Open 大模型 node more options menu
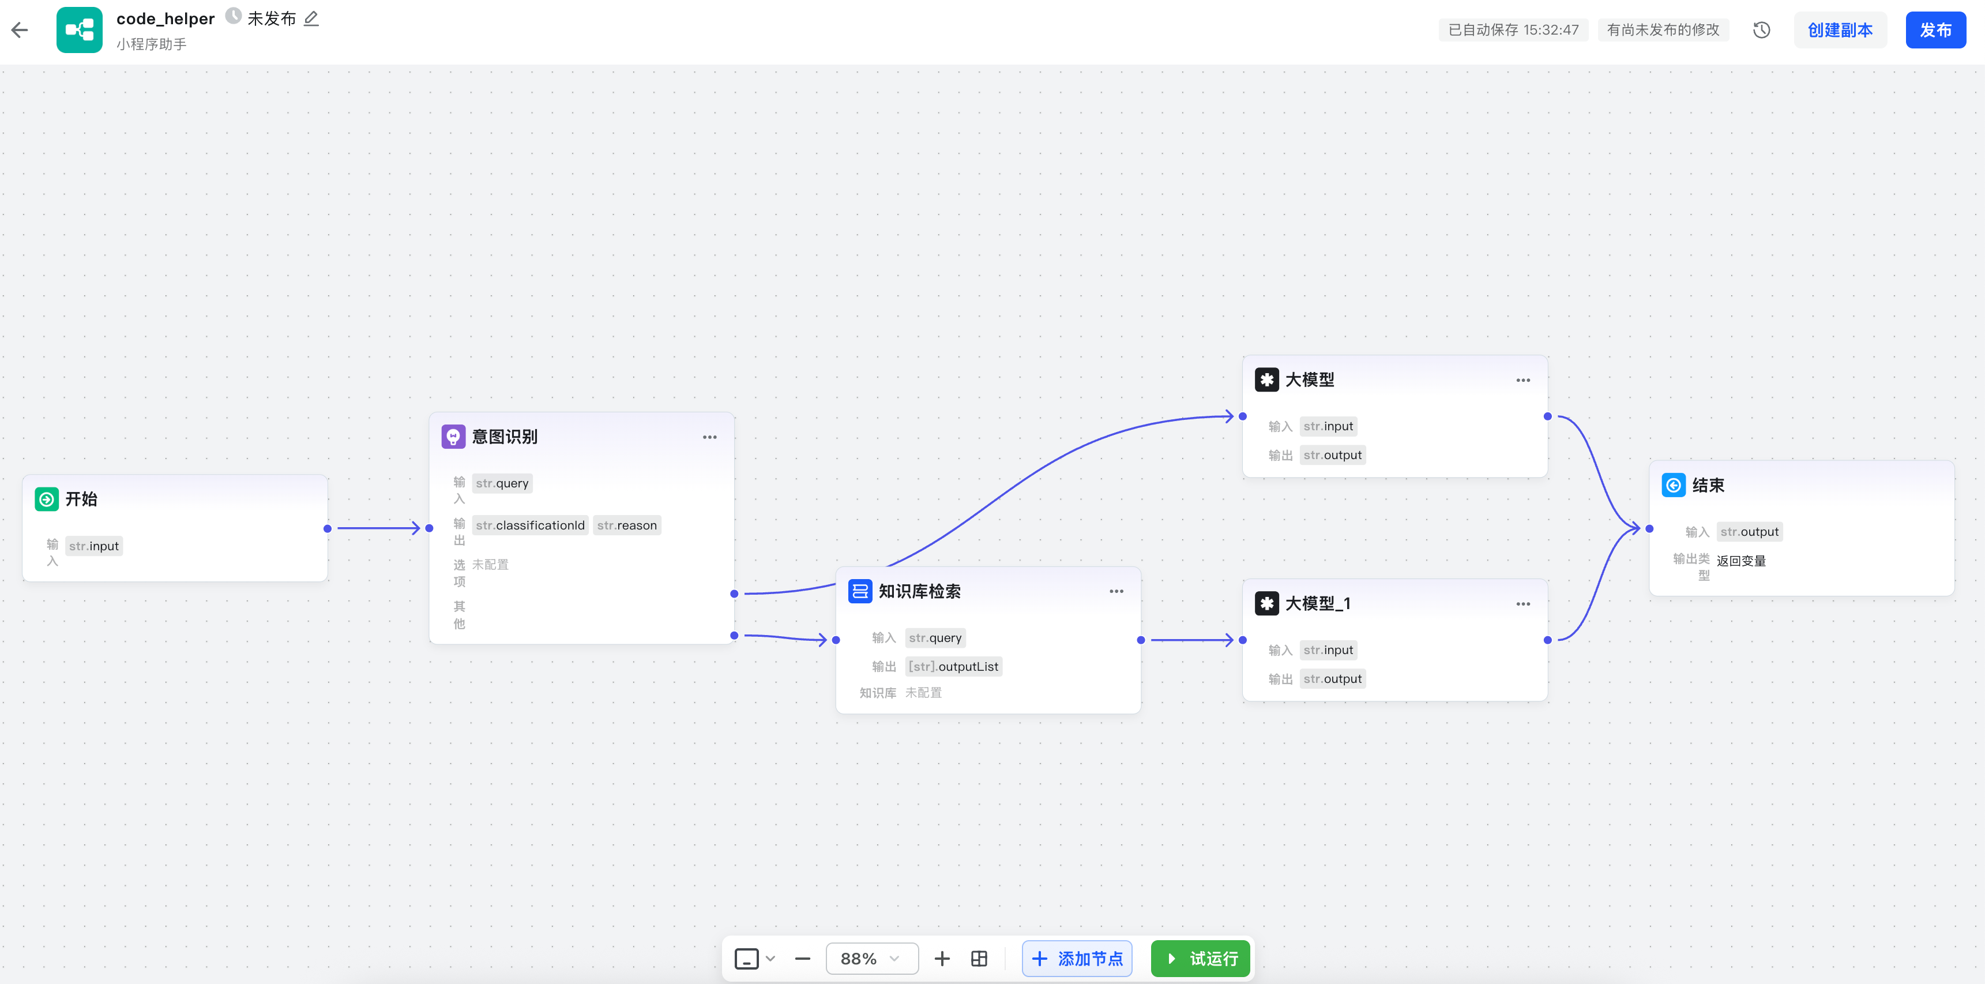The width and height of the screenshot is (1985, 984). pos(1524,380)
